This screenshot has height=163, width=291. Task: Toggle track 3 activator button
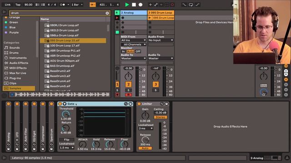point(156,84)
